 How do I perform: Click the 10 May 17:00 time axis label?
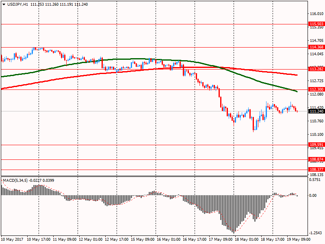coord(39,240)
